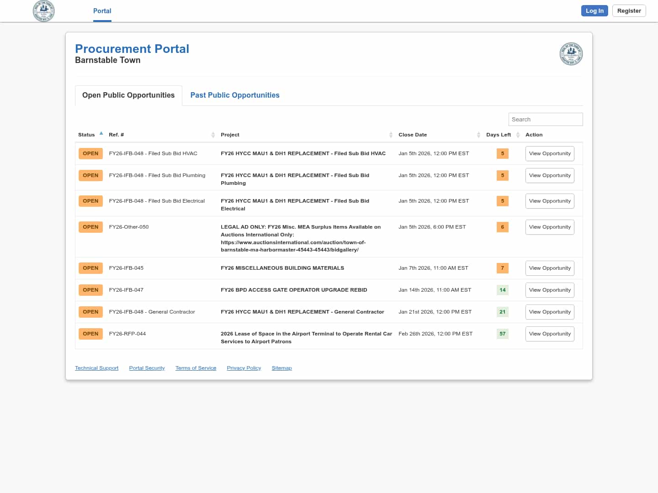Sort table by Status column arrow
The height and width of the screenshot is (493, 658).
(101, 134)
